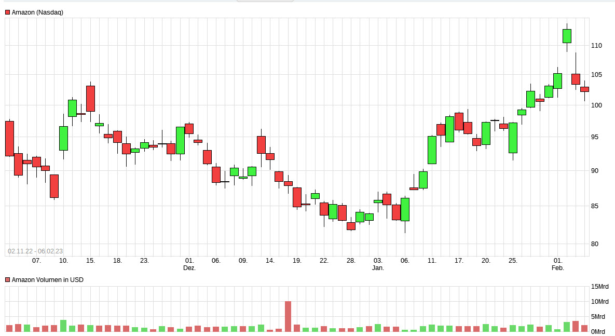Click the lowest red candle near 28.
The width and height of the screenshot is (615, 336).
point(351,225)
